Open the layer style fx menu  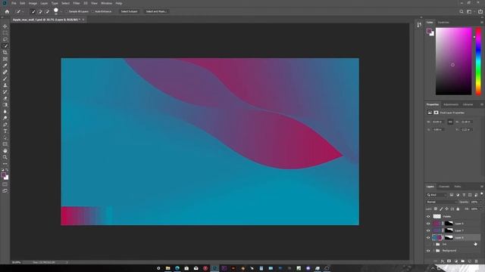[442, 261]
